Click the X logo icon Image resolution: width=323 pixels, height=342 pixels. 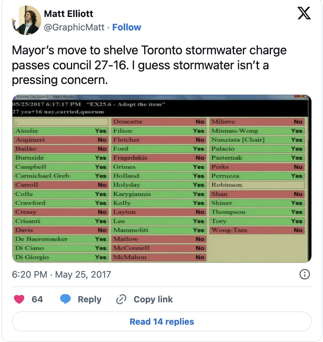pyautogui.click(x=304, y=14)
